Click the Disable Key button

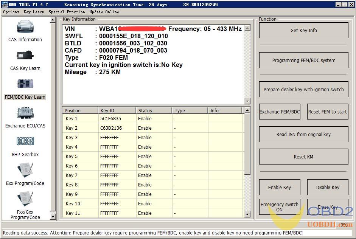(328, 188)
